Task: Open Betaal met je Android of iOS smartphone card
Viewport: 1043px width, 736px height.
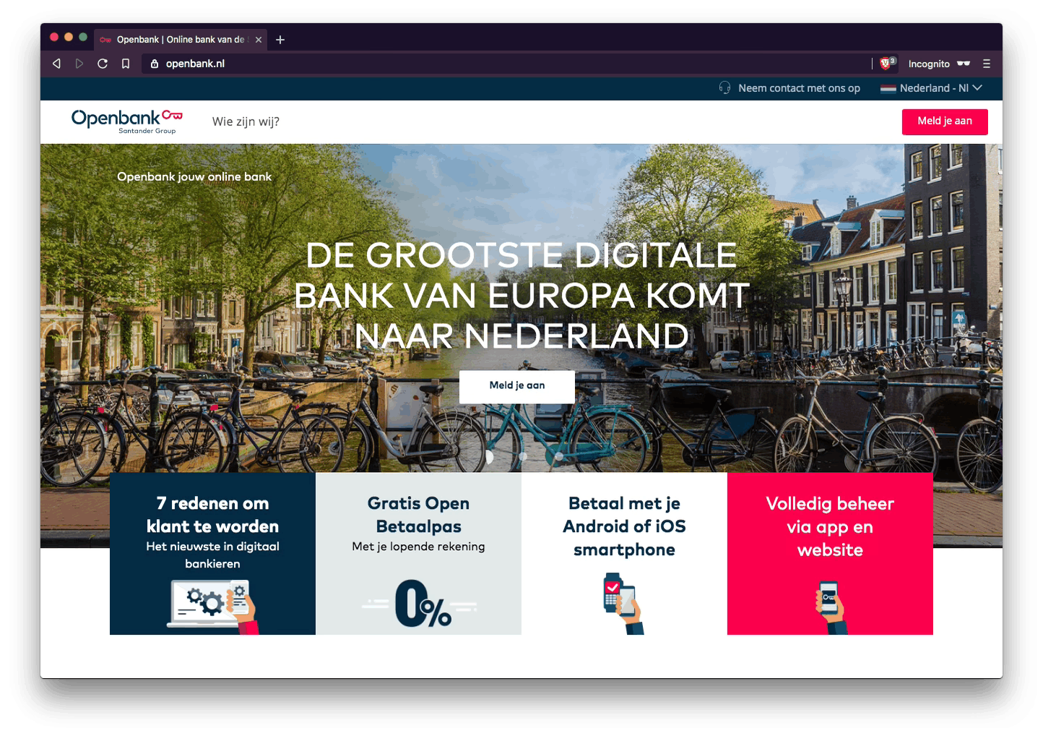Action: (x=624, y=554)
